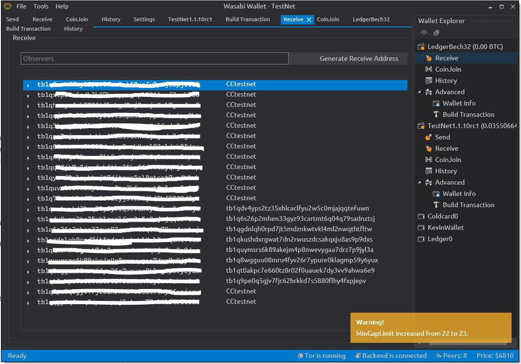Click the Send icon under TestNet1.1.10rc1
This screenshot has width=521, height=364.
click(x=429, y=137)
